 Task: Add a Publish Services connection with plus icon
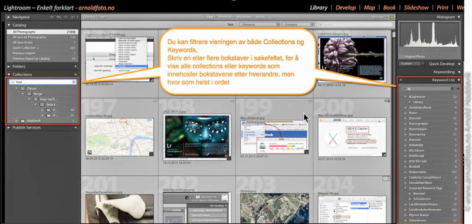[76, 127]
